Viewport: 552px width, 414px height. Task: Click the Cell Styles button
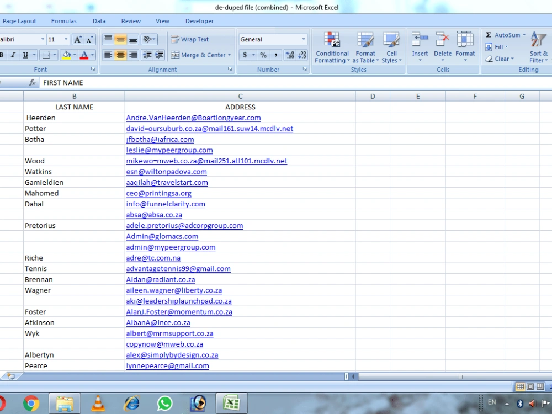click(x=392, y=47)
